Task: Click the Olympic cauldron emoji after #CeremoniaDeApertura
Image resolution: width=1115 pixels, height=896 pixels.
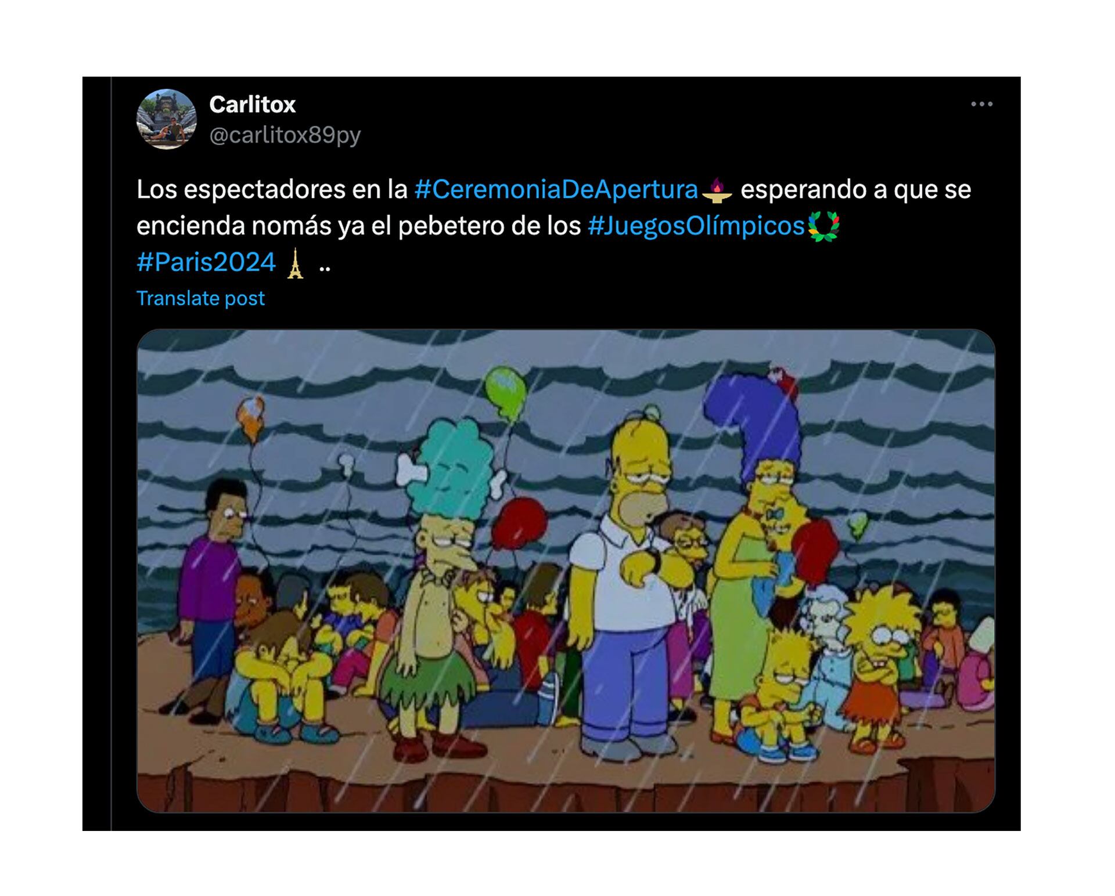Action: click(717, 190)
